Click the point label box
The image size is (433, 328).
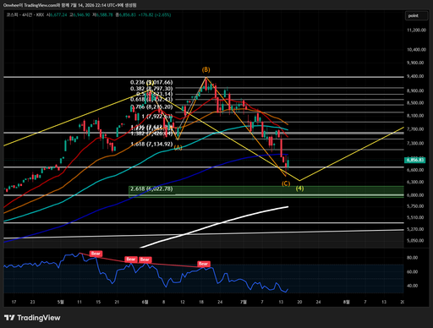point(416,16)
